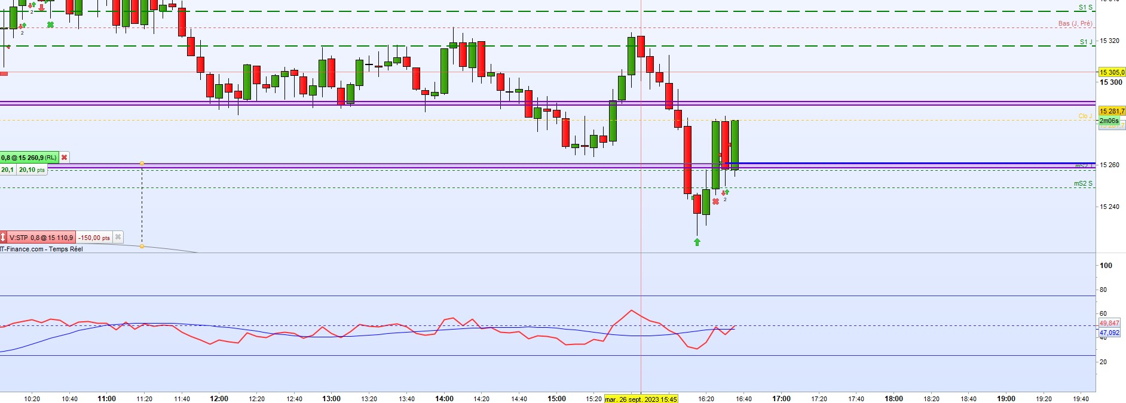Select the upper yellow handle on the dashed stop line
The width and height of the screenshot is (1126, 403).
(x=142, y=163)
